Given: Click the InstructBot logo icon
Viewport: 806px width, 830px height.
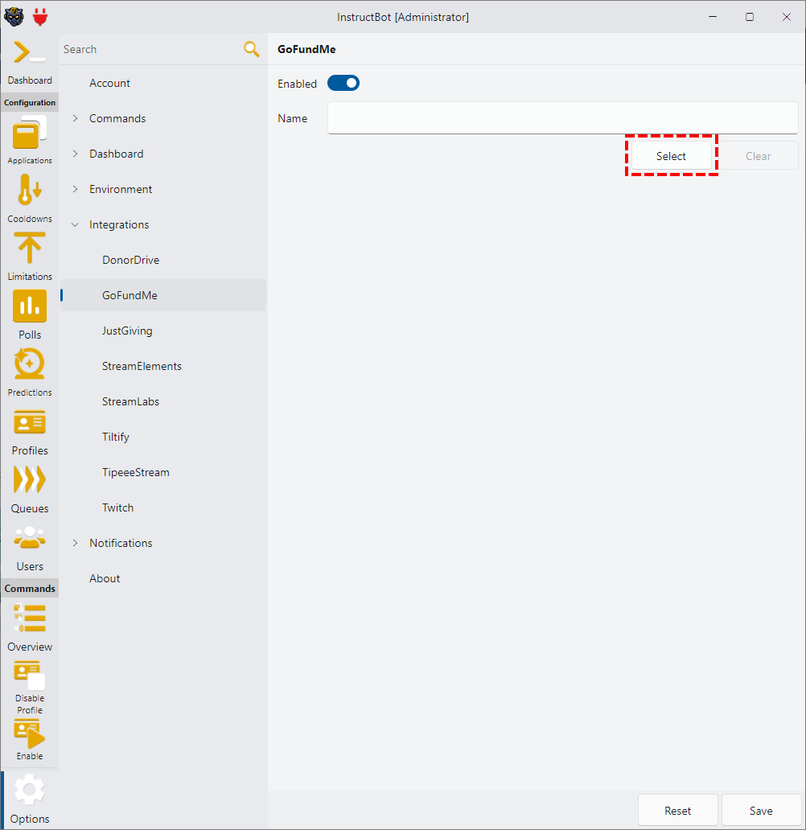Looking at the screenshot, I should point(14,17).
